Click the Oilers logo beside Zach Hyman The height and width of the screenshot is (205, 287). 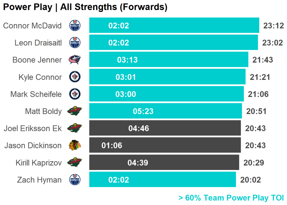point(75,179)
